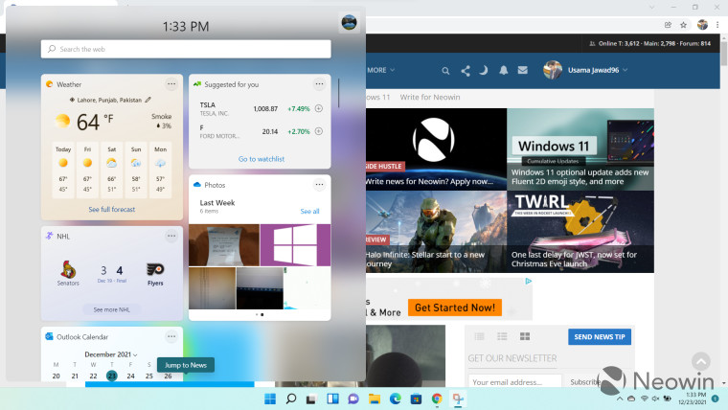Open NHL widget options menu
This screenshot has height=410, width=728.
pos(171,236)
